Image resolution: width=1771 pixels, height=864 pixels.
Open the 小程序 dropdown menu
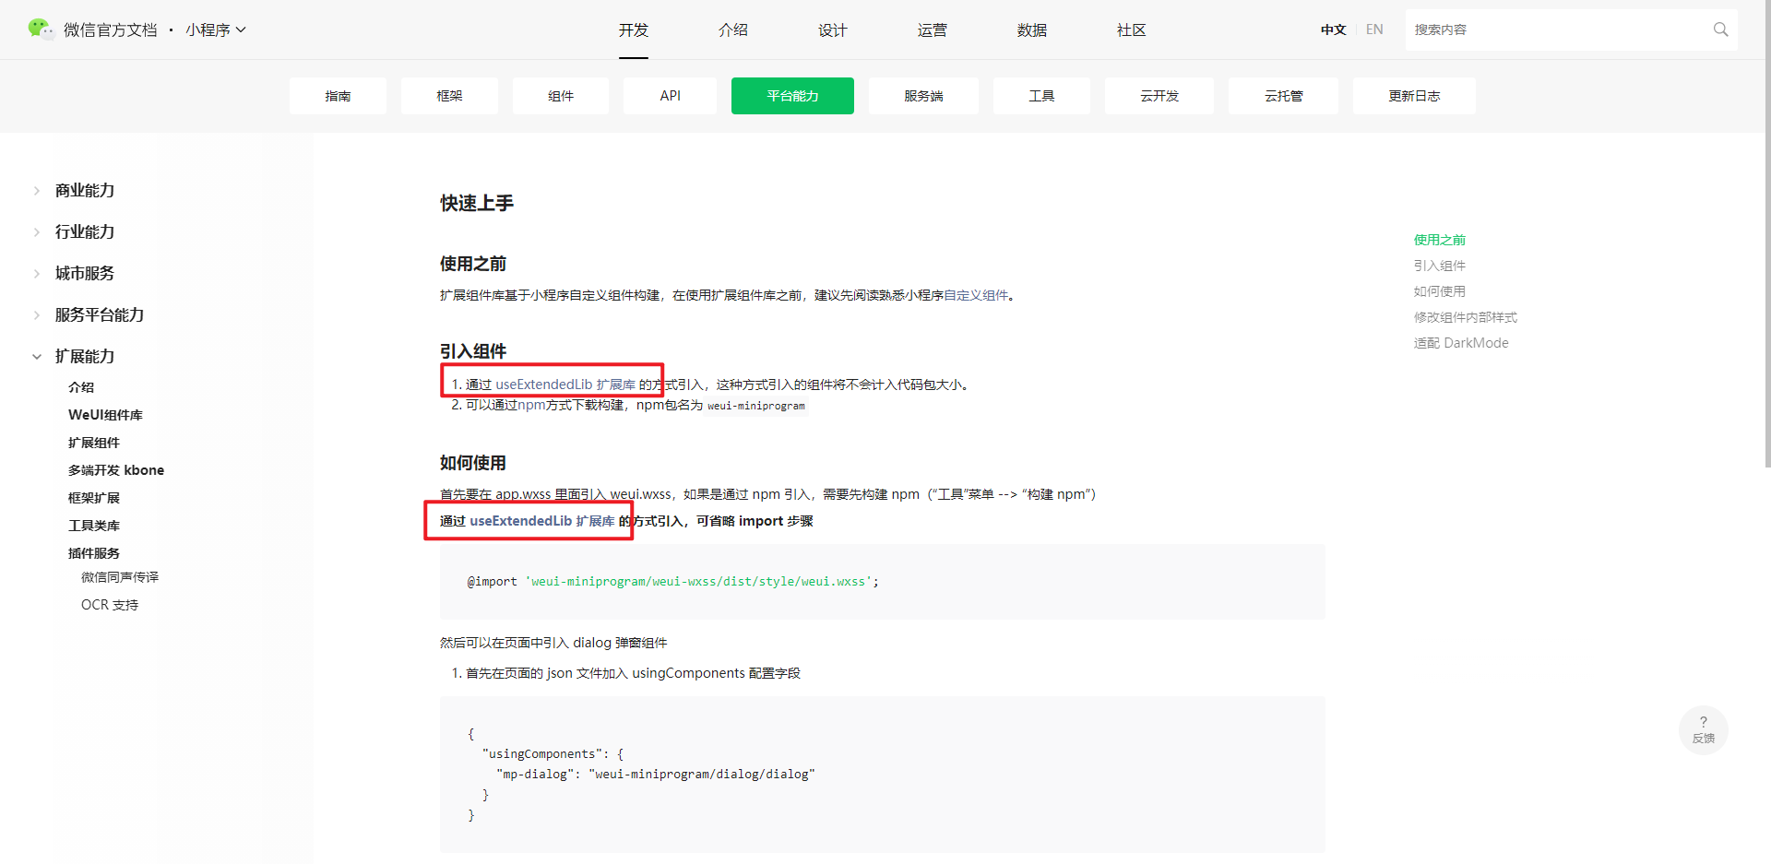(x=216, y=30)
